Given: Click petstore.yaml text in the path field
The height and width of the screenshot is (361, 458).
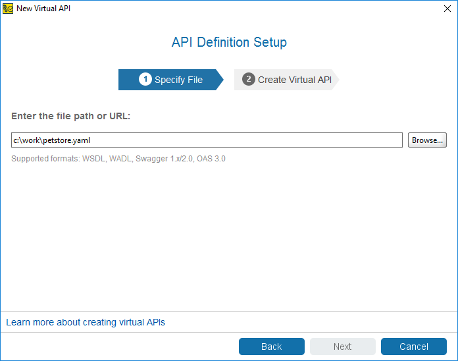Looking at the screenshot, I should pyautogui.click(x=66, y=140).
